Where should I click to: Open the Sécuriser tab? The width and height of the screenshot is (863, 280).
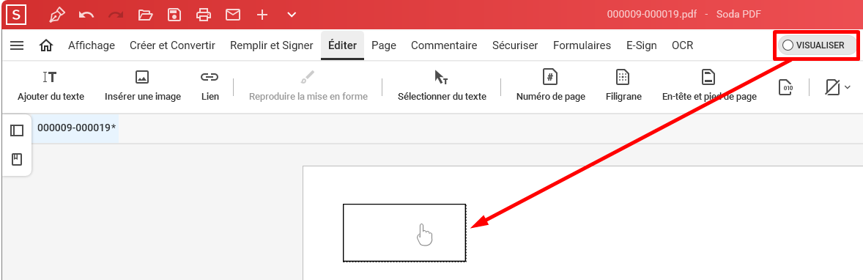point(515,45)
